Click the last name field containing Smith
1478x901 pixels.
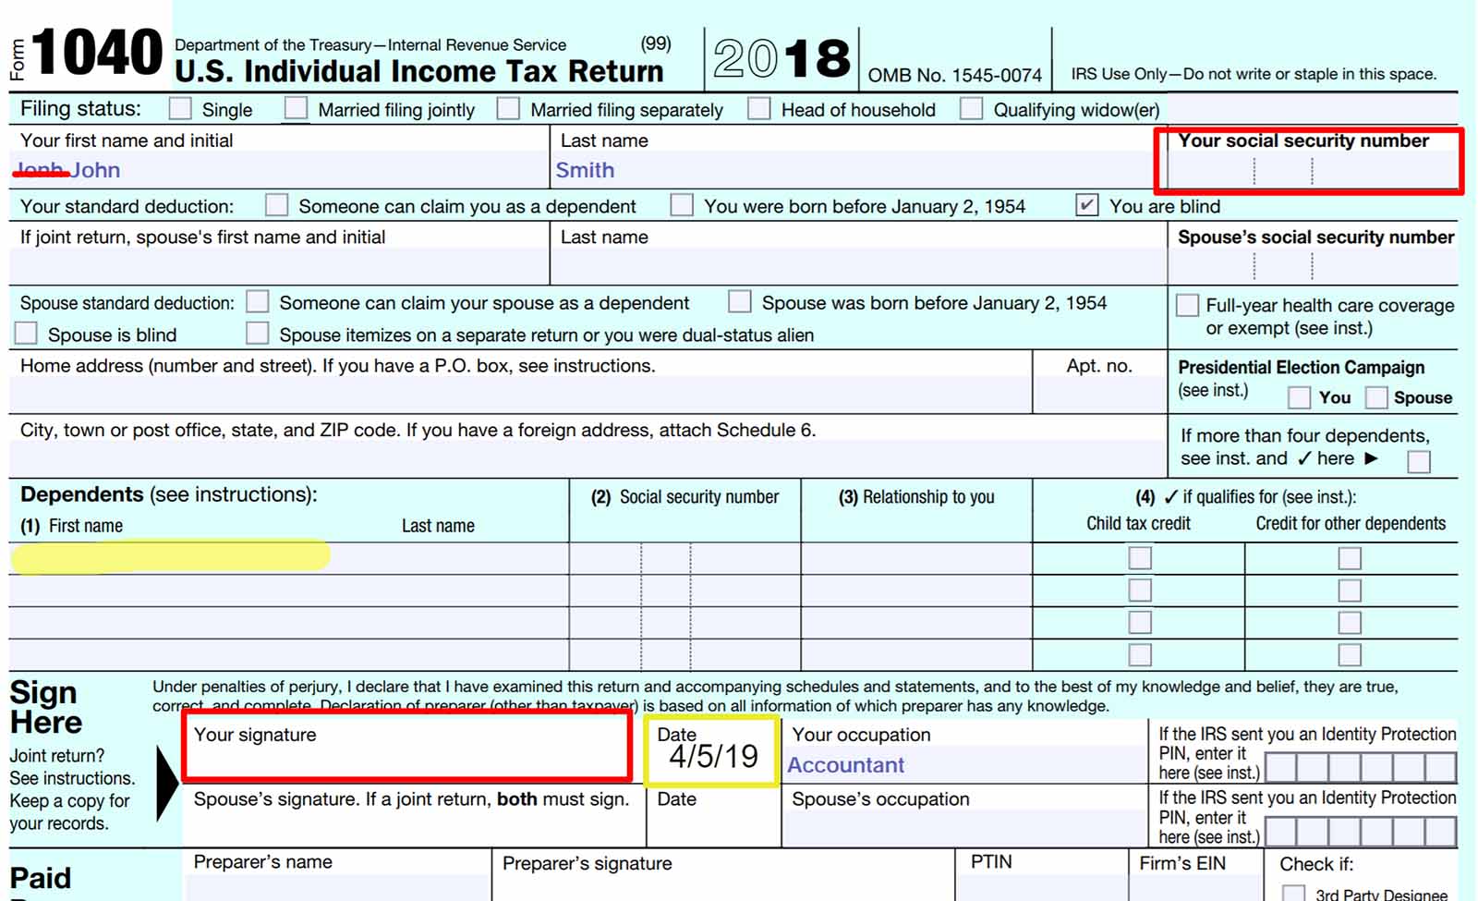tap(858, 170)
